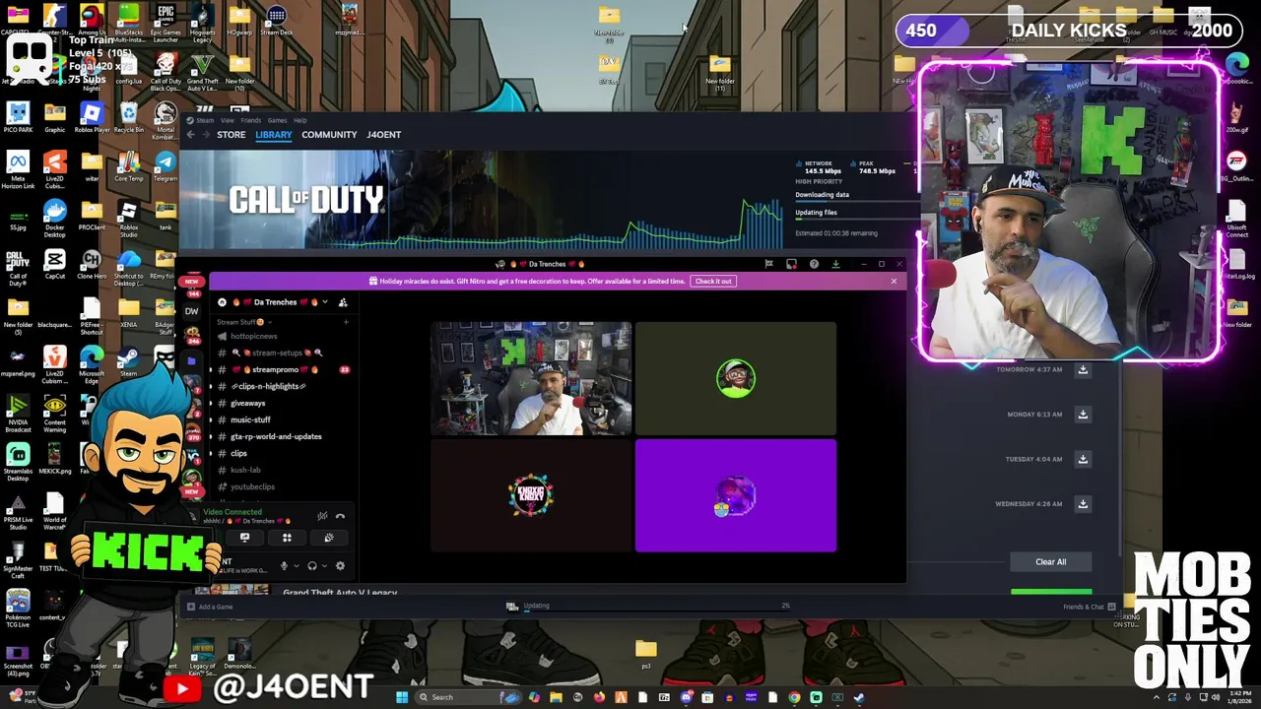Open Steam from taskbar icon
Viewport: 1261px width, 709px height.
[859, 697]
